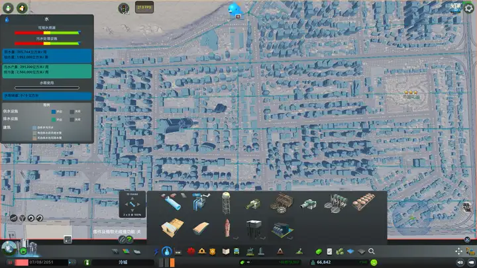
Task: Open the city name field 冷城
Action: point(123,262)
